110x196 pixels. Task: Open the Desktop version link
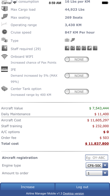pos(73,193)
